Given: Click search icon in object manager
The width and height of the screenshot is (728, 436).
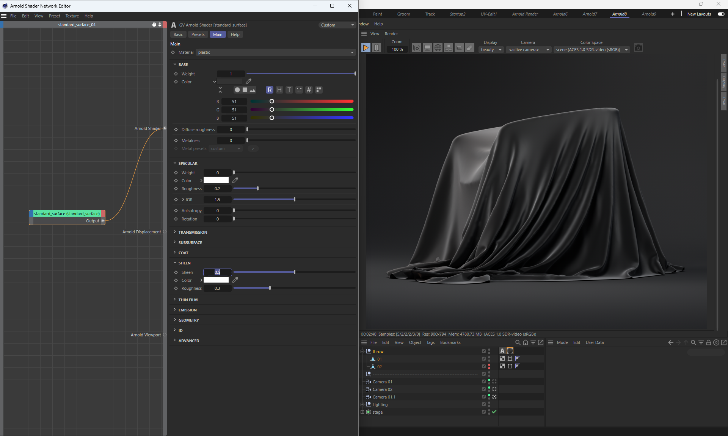Looking at the screenshot, I should click(518, 342).
